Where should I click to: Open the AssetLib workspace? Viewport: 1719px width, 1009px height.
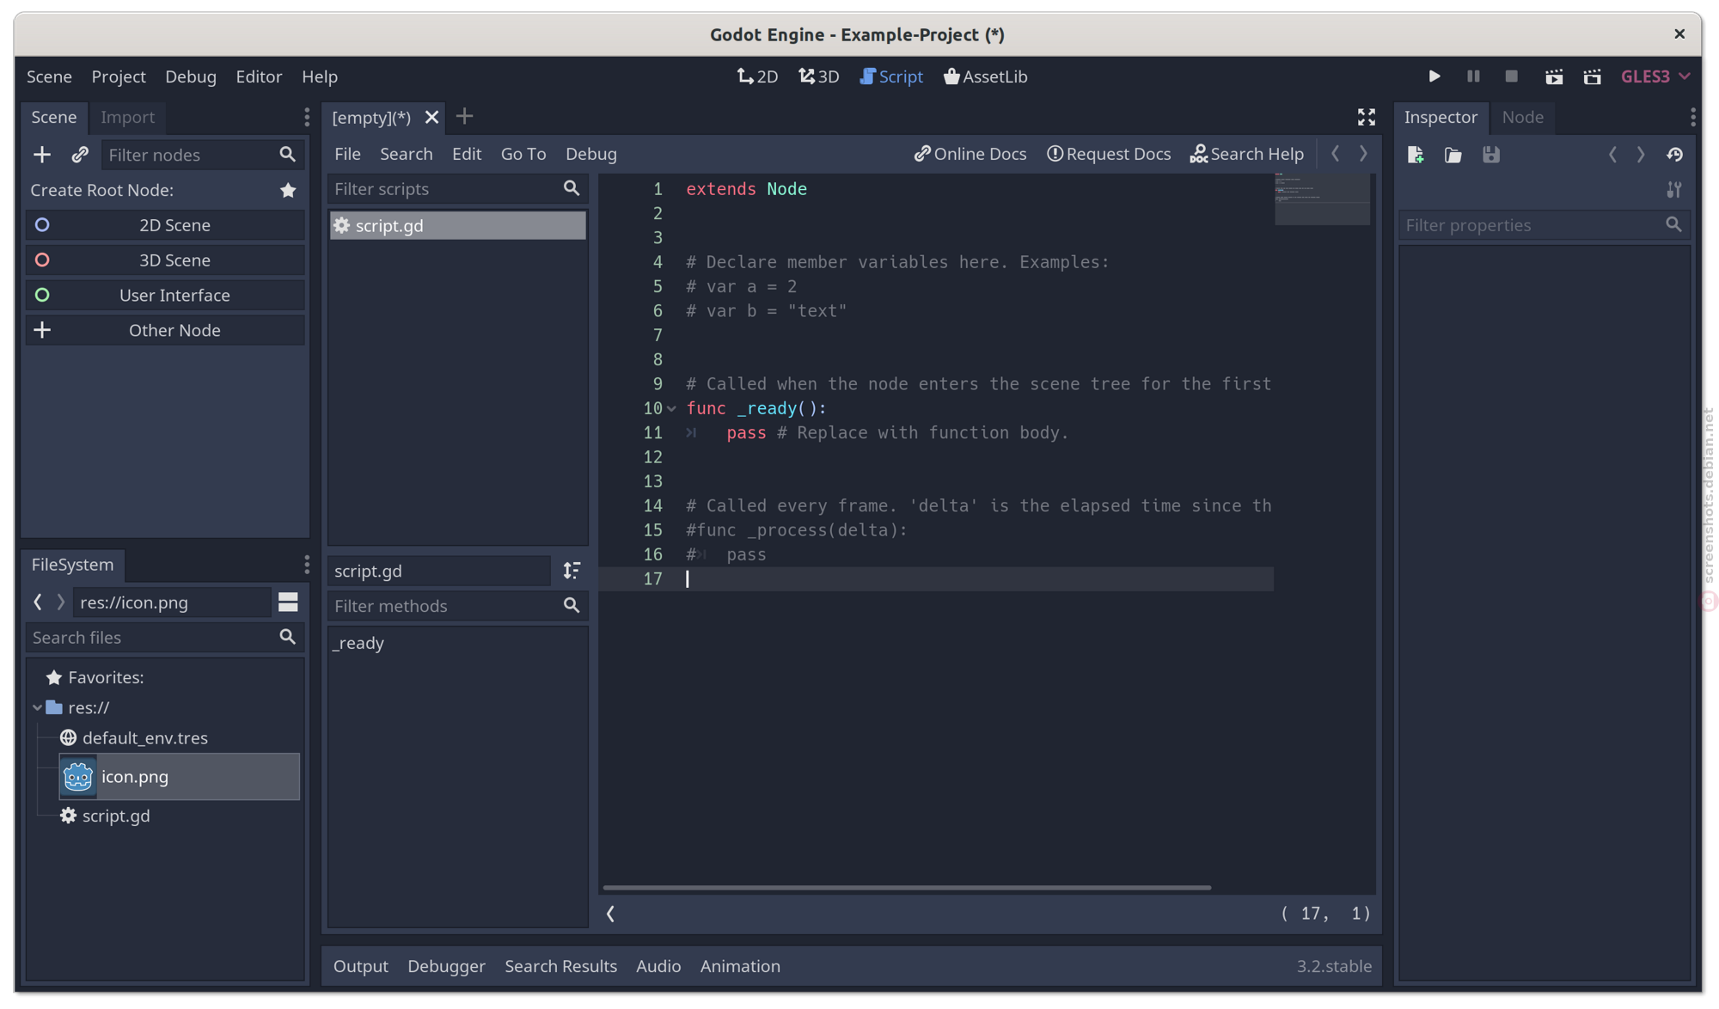pyautogui.click(x=986, y=76)
